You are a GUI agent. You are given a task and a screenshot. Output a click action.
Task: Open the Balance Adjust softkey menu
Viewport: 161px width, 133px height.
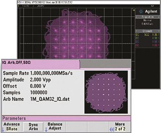click(55, 127)
